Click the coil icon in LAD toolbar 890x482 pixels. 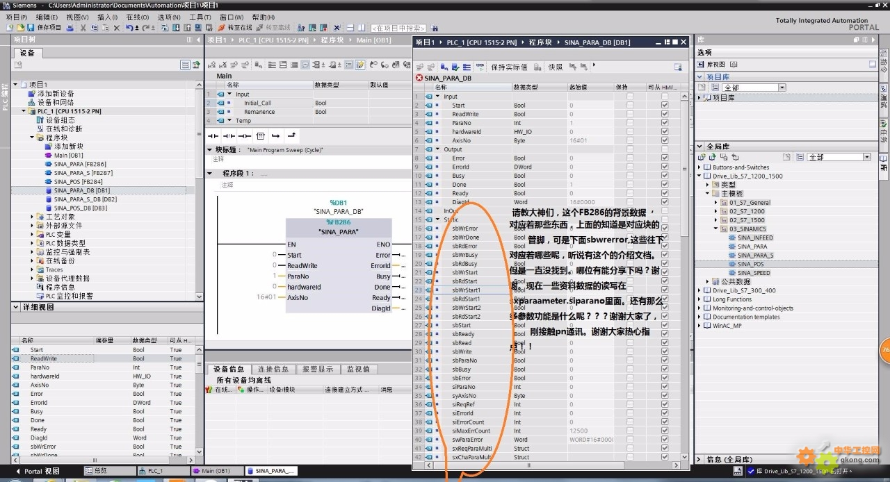click(245, 135)
